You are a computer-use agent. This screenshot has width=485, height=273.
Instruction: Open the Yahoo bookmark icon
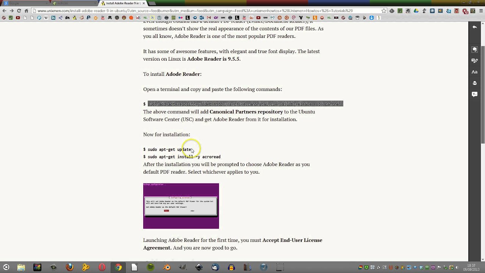(x=216, y=17)
